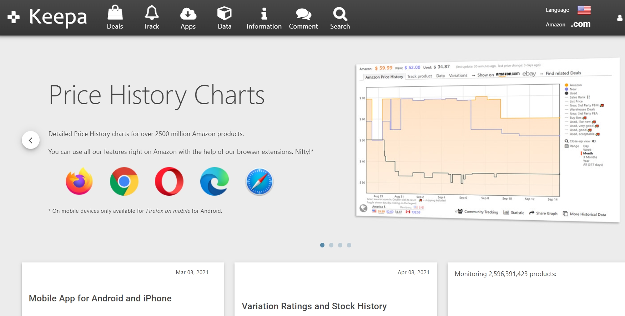Viewport: 625px width, 316px height.
Task: Get the Safari extension
Action: [259, 181]
